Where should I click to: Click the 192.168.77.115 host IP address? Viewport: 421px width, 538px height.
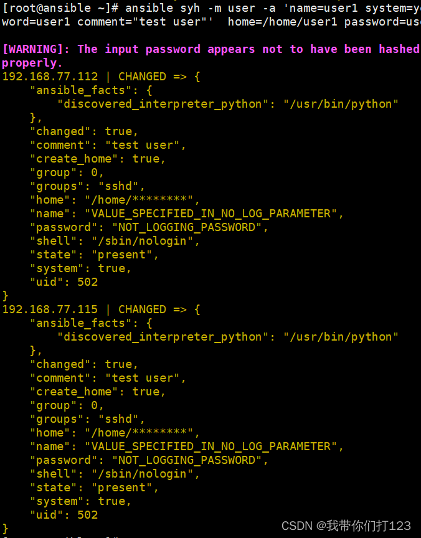point(50,309)
